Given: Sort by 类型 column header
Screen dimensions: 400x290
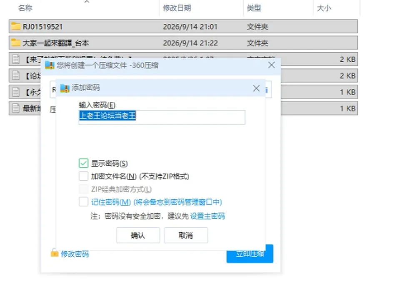Looking at the screenshot, I should [254, 8].
